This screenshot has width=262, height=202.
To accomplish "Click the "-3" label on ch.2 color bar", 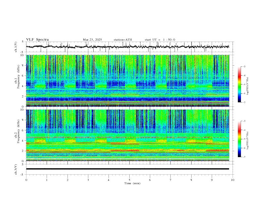I will [x=244, y=121].
